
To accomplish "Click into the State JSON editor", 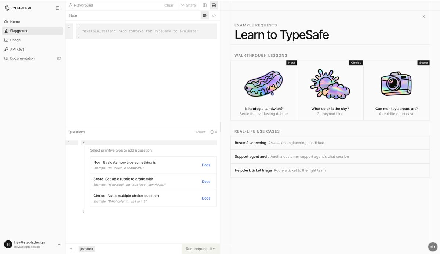I will tap(146, 31).
